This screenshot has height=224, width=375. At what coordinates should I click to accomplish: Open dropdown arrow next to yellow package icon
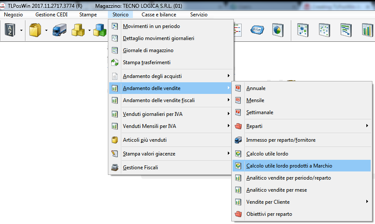coord(46,31)
